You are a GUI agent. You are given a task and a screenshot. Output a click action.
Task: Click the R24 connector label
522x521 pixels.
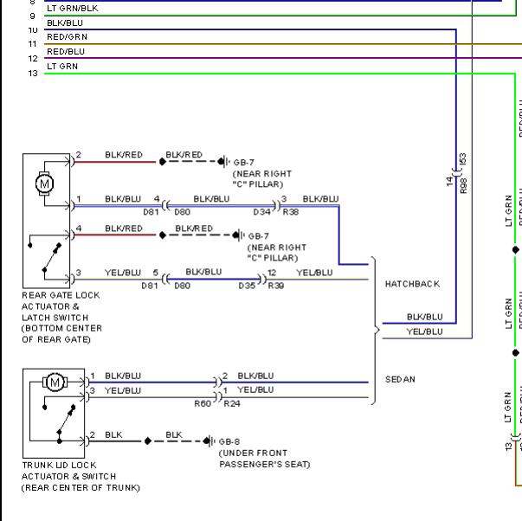point(232,403)
